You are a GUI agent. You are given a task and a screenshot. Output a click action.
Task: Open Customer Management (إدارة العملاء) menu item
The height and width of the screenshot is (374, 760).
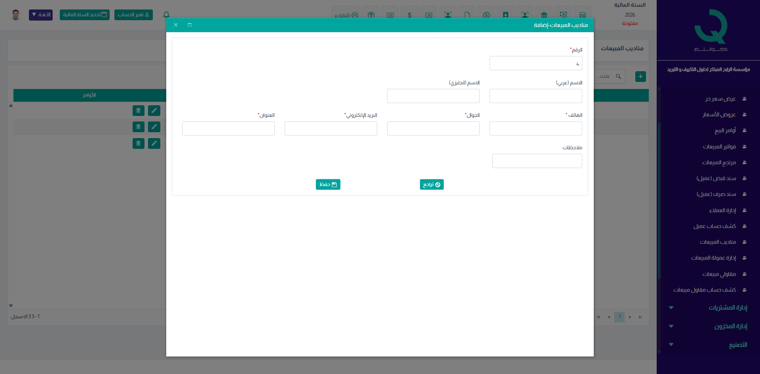[722, 210]
